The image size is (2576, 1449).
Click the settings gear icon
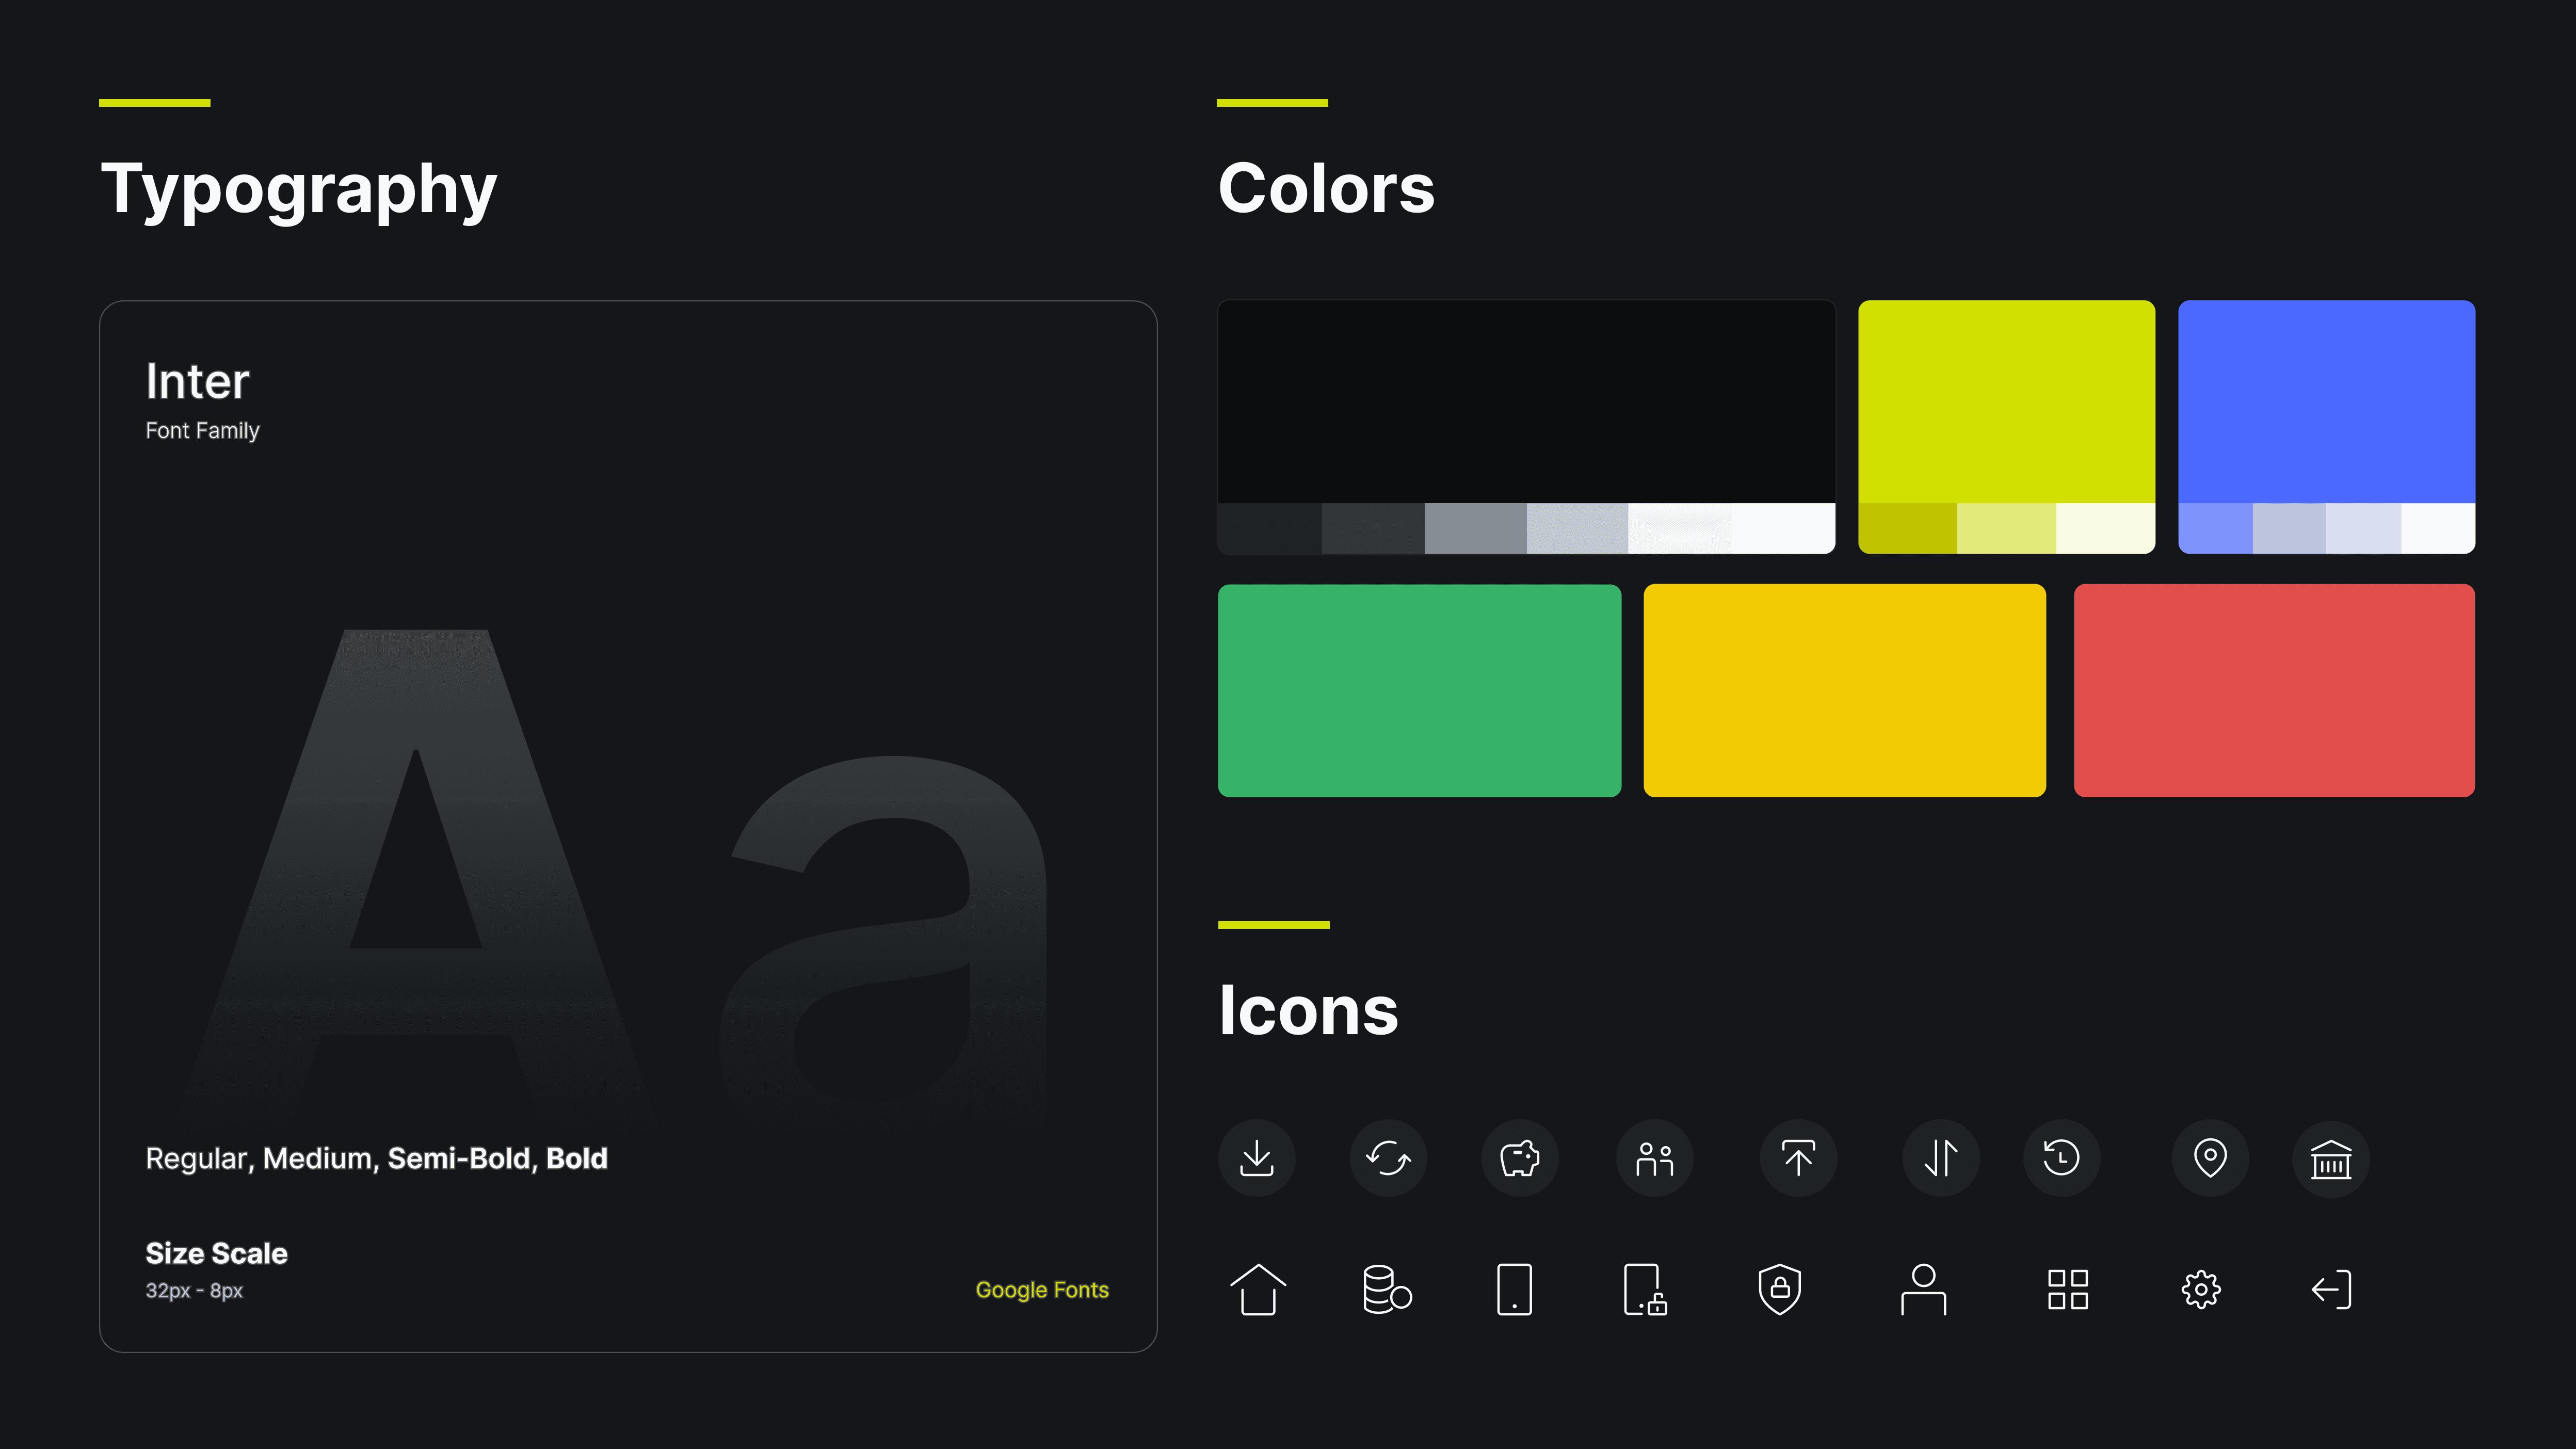pyautogui.click(x=2200, y=1289)
